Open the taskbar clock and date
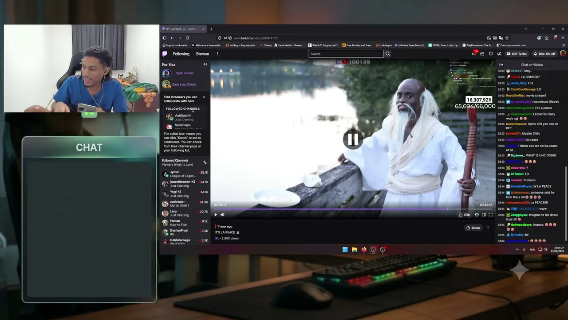Viewport: 568px width, 320px height. pyautogui.click(x=557, y=249)
